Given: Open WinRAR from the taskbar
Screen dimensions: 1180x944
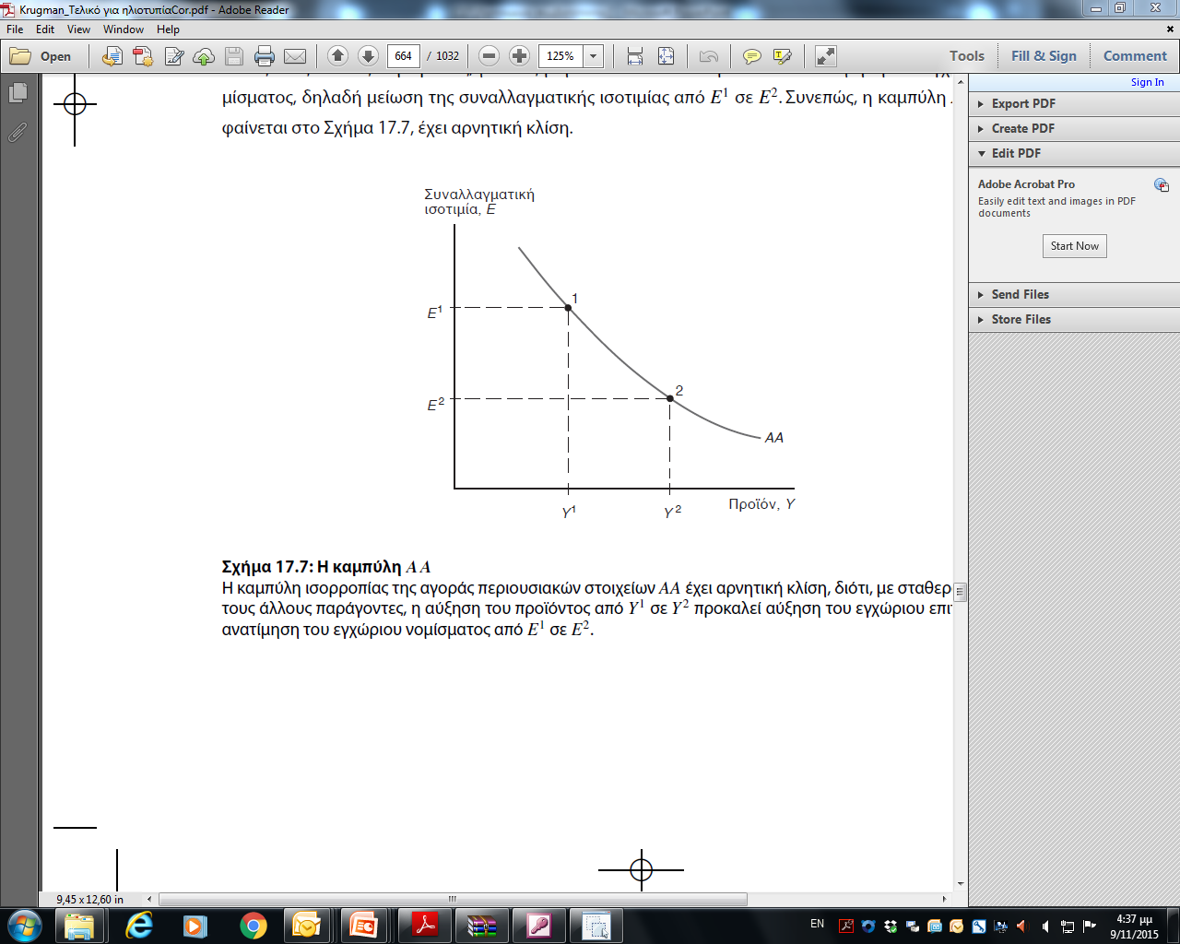Looking at the screenshot, I should 482,926.
